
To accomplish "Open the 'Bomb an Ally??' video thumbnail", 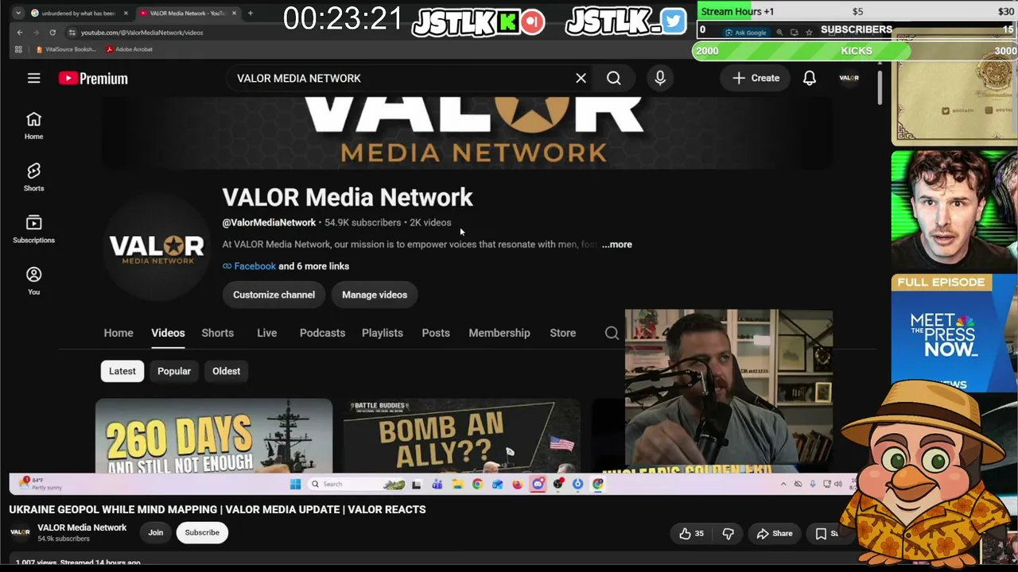I will [x=462, y=435].
